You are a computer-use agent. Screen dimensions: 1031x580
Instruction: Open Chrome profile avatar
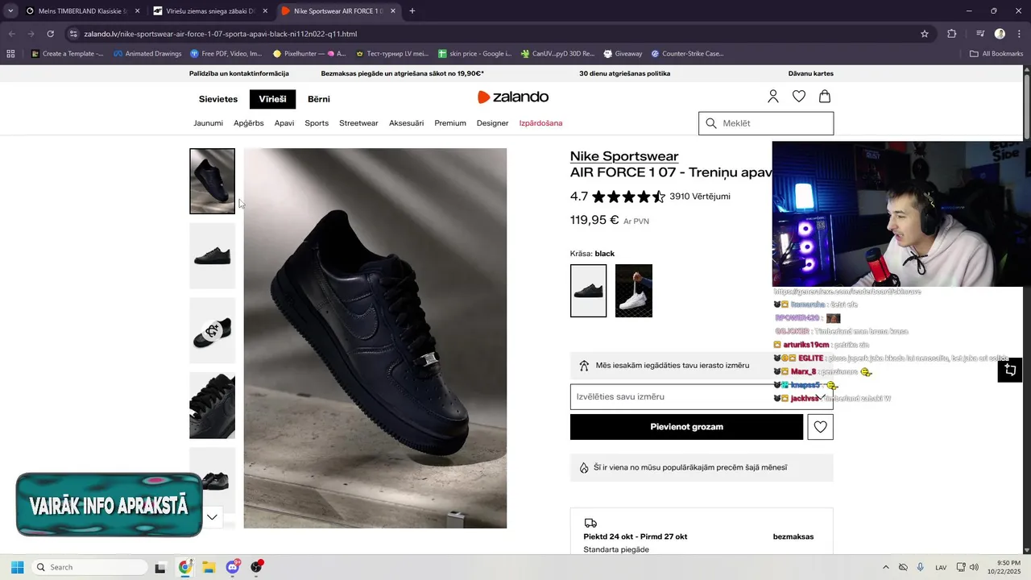point(1000,34)
